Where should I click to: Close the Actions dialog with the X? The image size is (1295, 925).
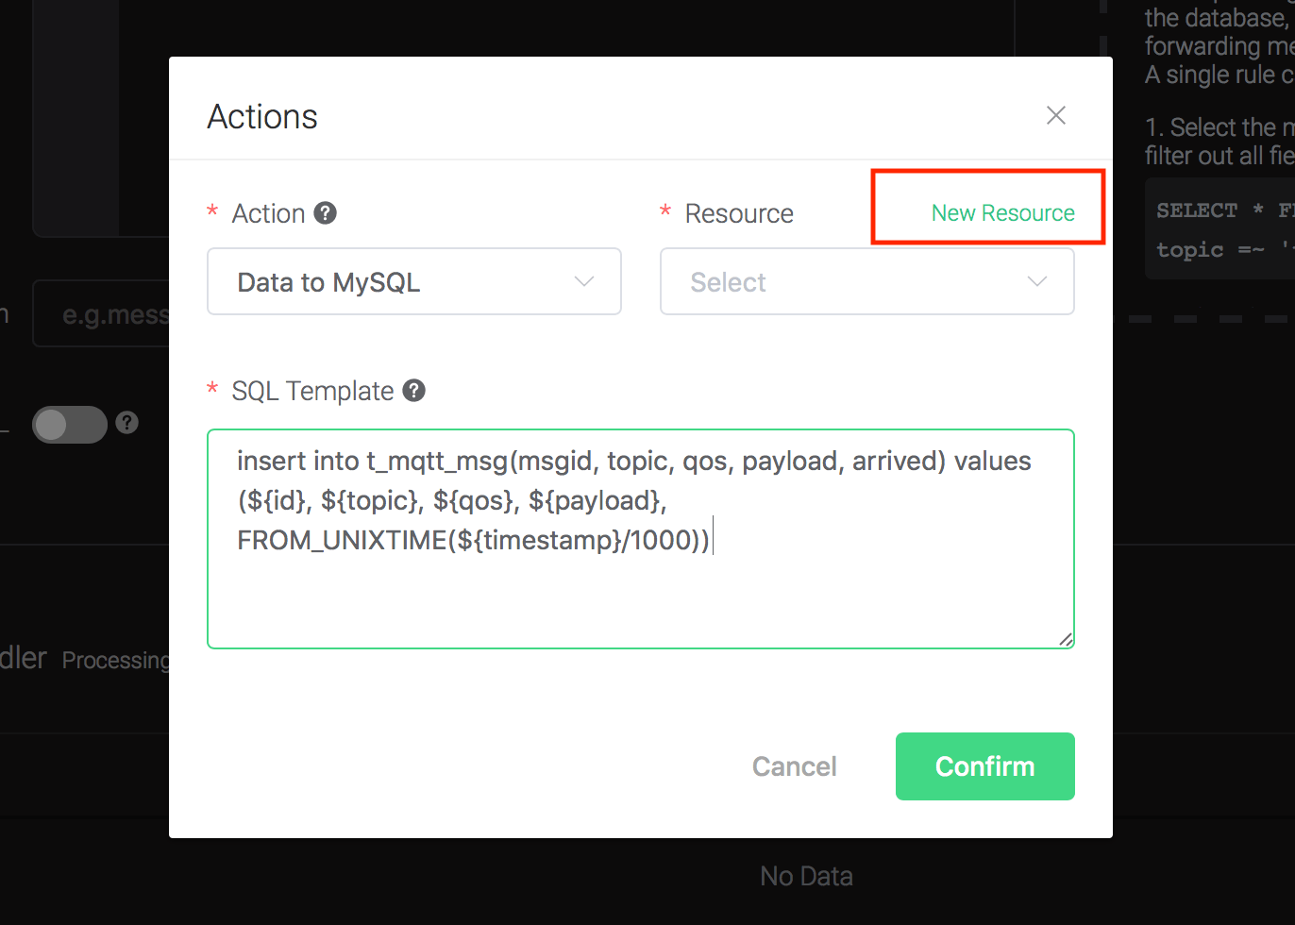click(1055, 115)
